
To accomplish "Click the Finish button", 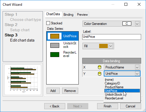I will (107, 106).
